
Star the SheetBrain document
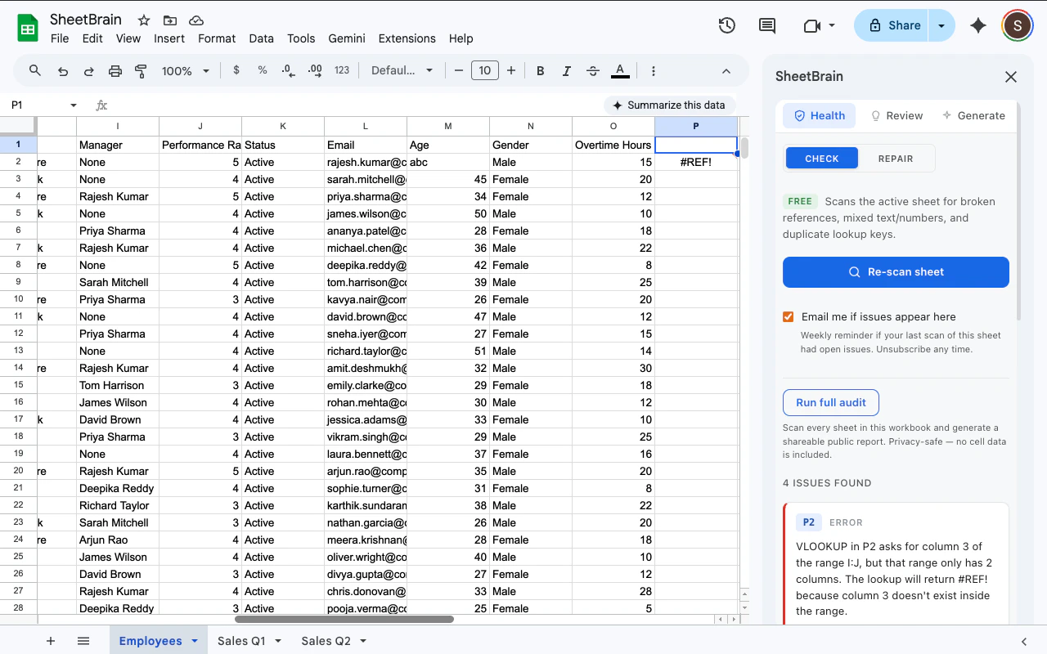[144, 20]
